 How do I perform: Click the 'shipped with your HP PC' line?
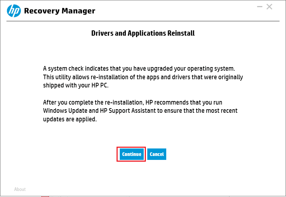click(x=76, y=85)
